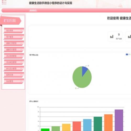
Task: Click the light green bar in bar chart
Action: pos(56,129)
